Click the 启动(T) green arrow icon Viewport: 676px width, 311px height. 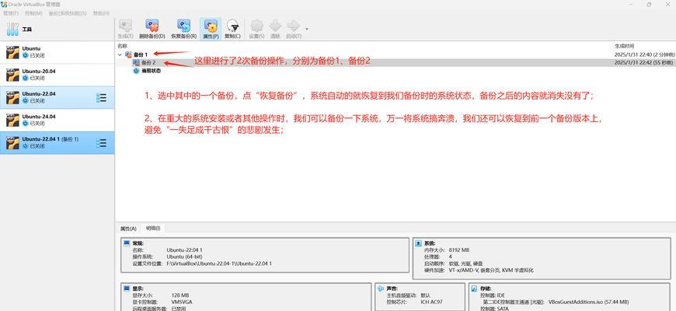pos(293,26)
